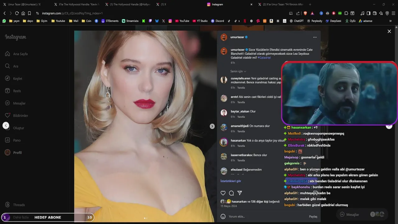Share the post with paper plane icon
398x224 pixels.
click(x=240, y=193)
